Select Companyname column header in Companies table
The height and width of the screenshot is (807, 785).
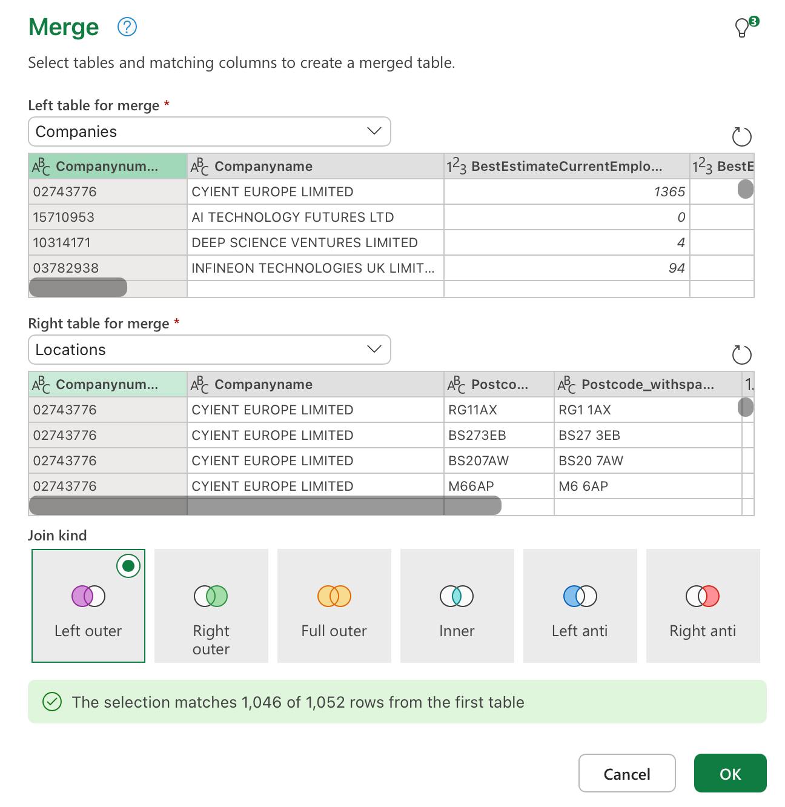pos(316,166)
